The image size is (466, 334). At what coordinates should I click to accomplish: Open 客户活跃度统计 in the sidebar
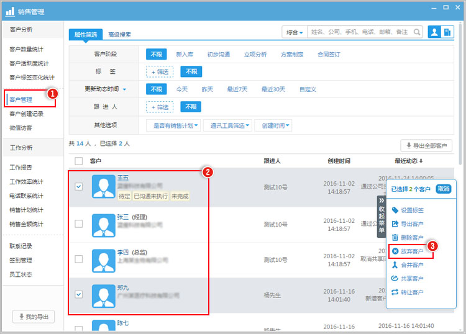tap(29, 63)
